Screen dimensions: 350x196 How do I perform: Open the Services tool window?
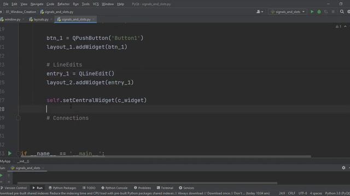(x=186, y=188)
